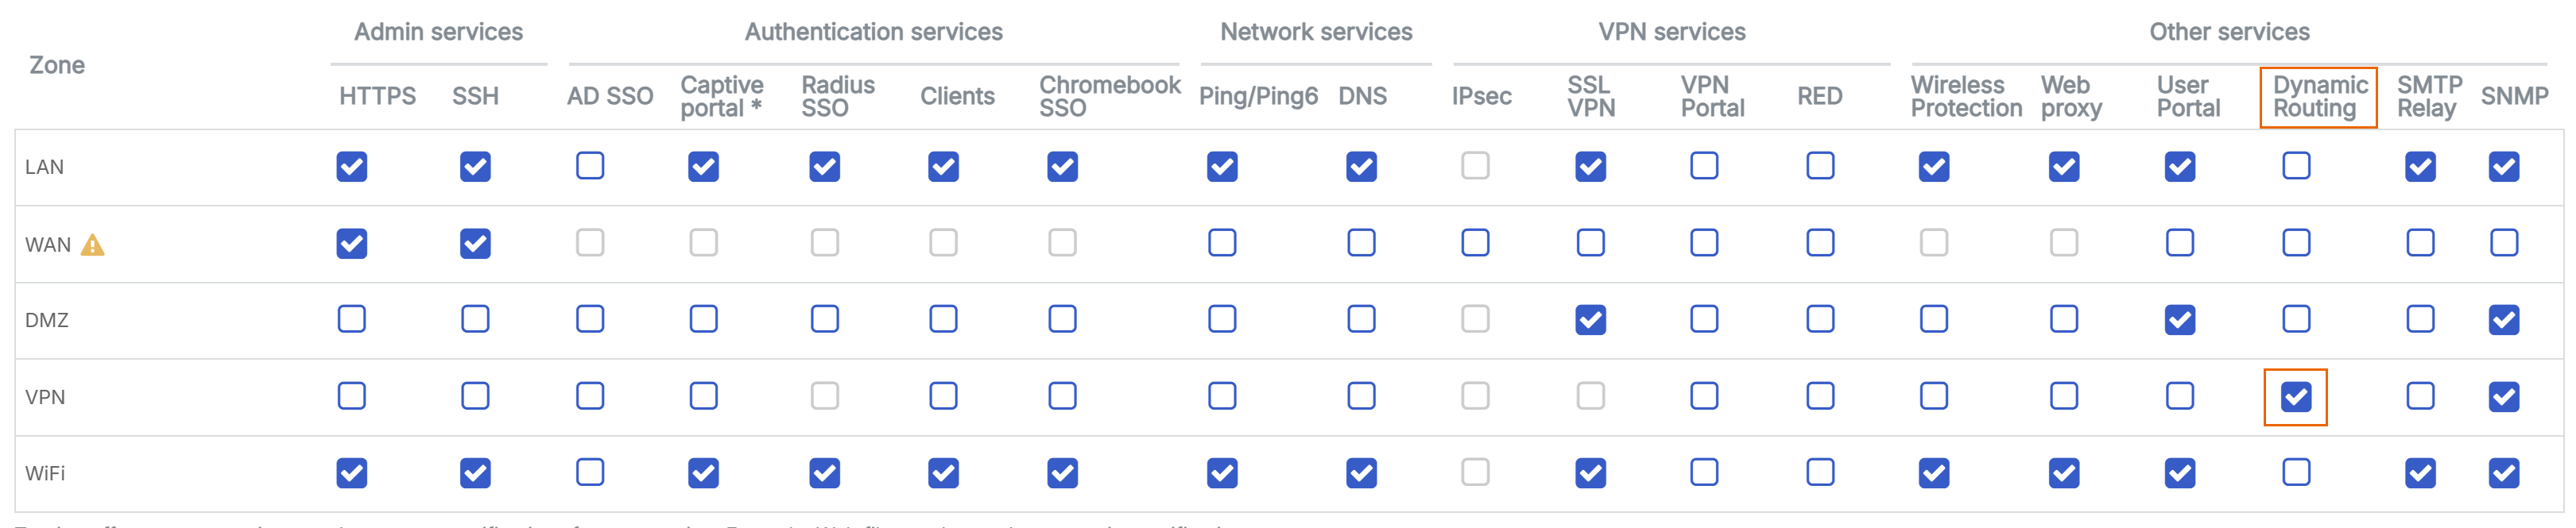Enable RED for the LAN zone
The height and width of the screenshot is (528, 2576).
(x=1820, y=166)
